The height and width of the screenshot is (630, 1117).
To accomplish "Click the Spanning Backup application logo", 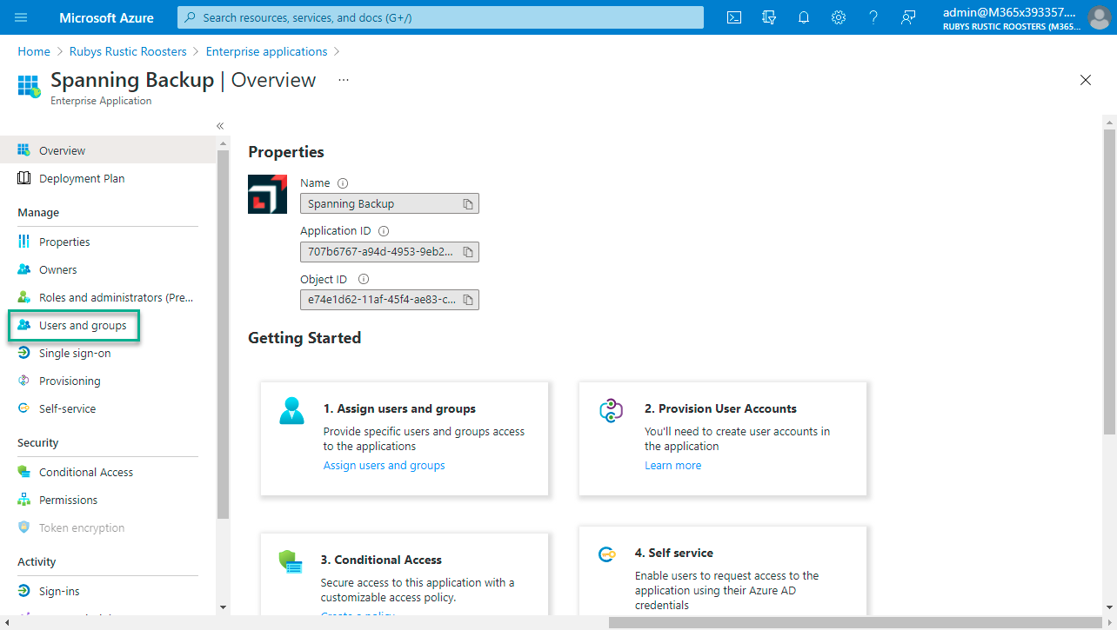I will point(268,194).
